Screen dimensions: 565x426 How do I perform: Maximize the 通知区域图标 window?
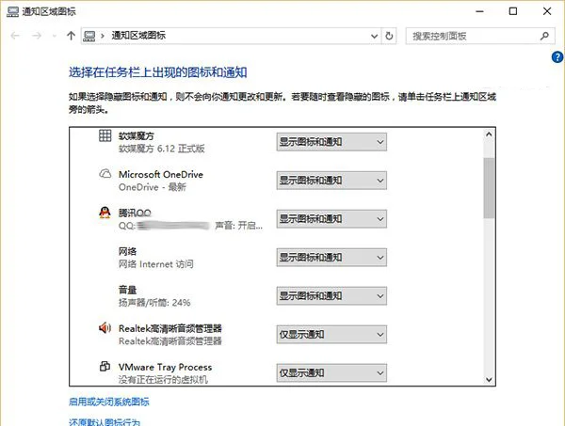coord(513,11)
